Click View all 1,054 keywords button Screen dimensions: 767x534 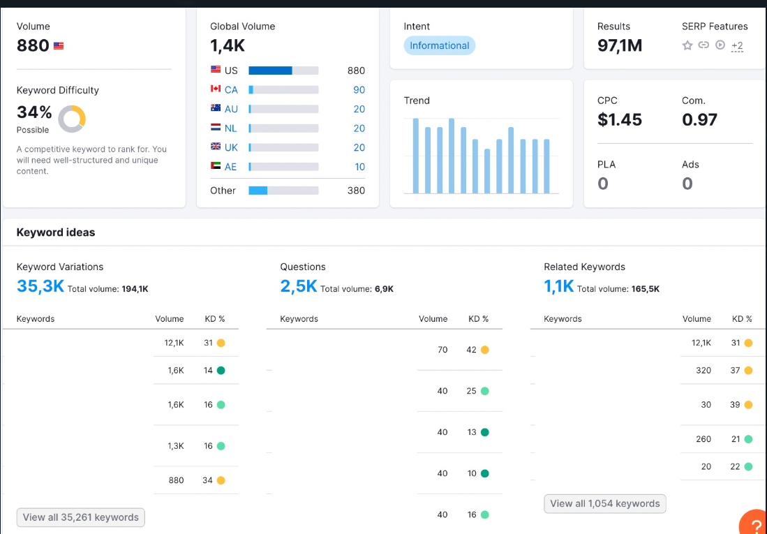[x=605, y=504]
